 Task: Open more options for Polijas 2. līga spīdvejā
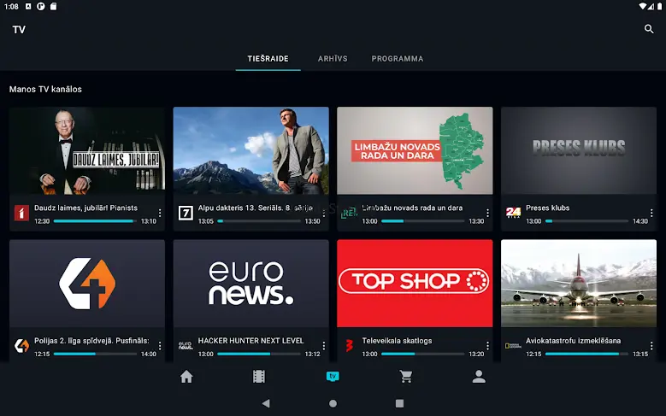tap(160, 346)
